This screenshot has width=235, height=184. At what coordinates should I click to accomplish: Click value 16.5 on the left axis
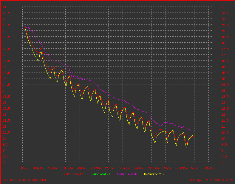tap(7, 61)
